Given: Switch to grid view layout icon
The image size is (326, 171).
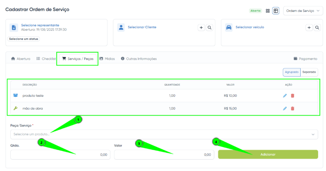Looking at the screenshot, I should tap(268, 11).
